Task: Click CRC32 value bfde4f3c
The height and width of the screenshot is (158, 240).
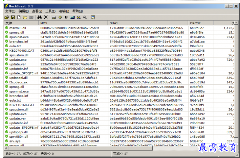Action: click(x=197, y=141)
